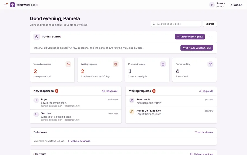Image resolution: width=247 pixels, height=155 pixels.
Task: Click the pammy.org panel title
Action: tap(27, 5)
